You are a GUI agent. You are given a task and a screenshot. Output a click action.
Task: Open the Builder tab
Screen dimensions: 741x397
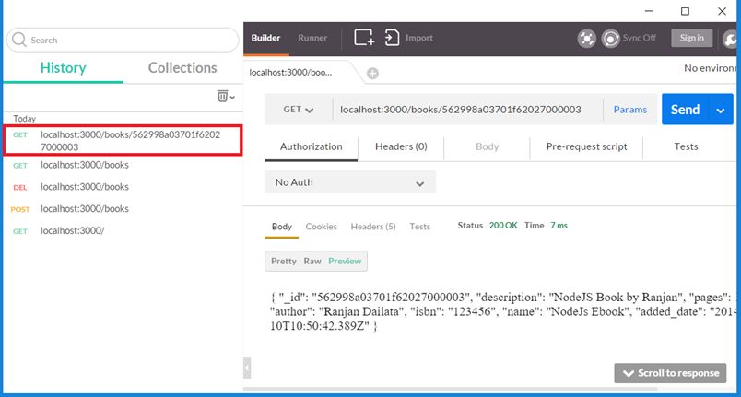pyautogui.click(x=265, y=38)
